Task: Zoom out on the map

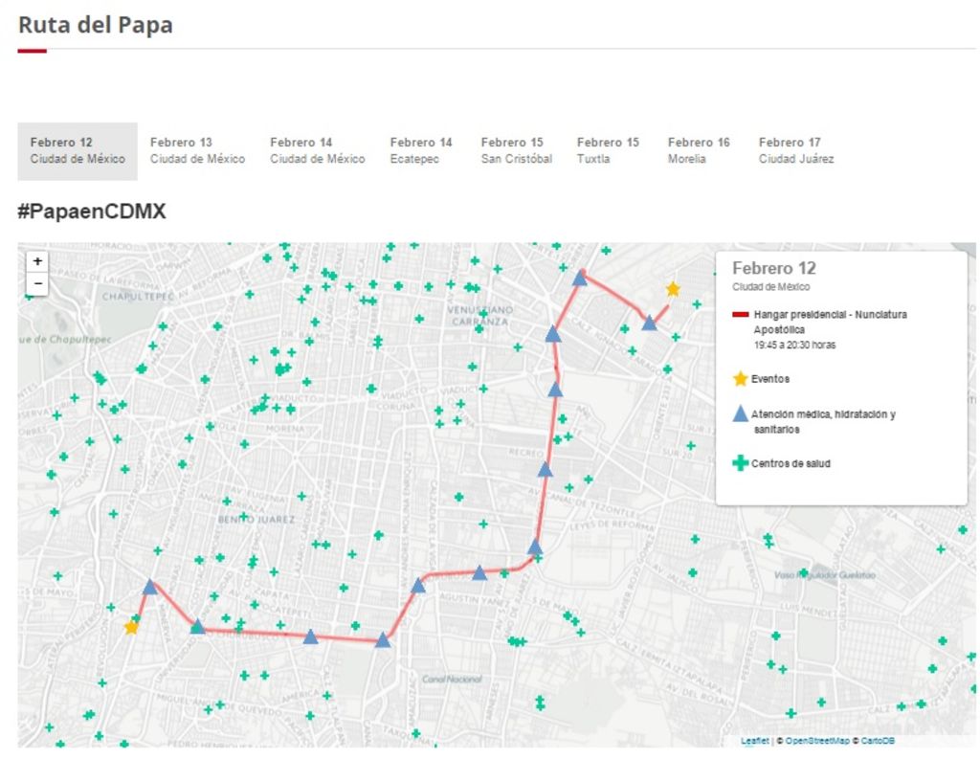Action: click(37, 284)
